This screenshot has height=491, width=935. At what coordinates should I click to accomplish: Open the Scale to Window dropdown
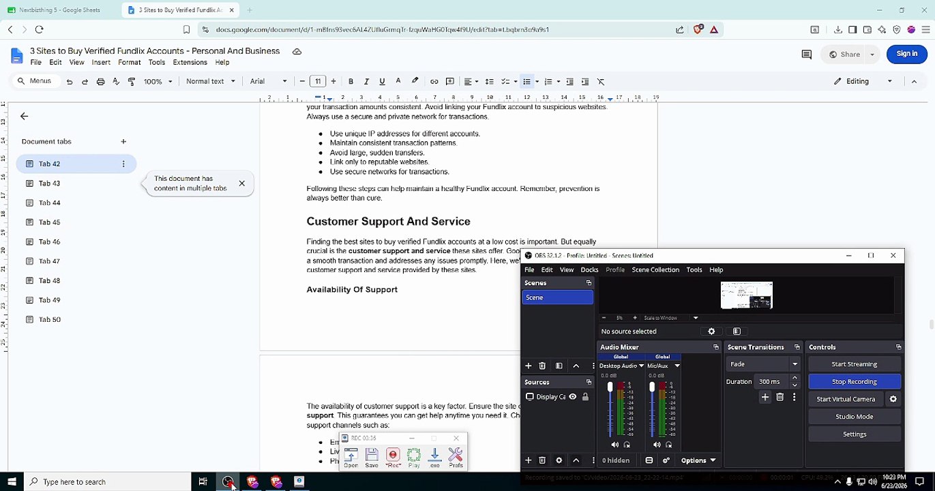point(671,318)
